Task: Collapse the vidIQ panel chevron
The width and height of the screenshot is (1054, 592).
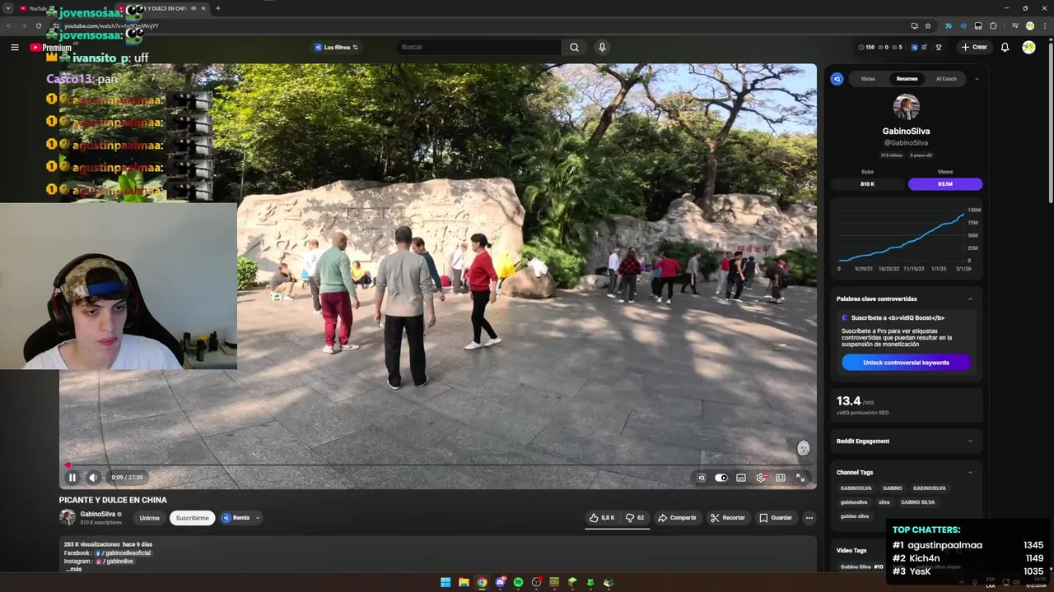Action: pos(977,79)
